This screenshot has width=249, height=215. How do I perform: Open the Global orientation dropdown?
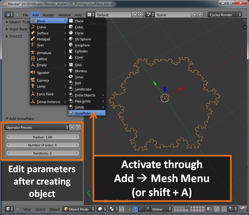161,209
